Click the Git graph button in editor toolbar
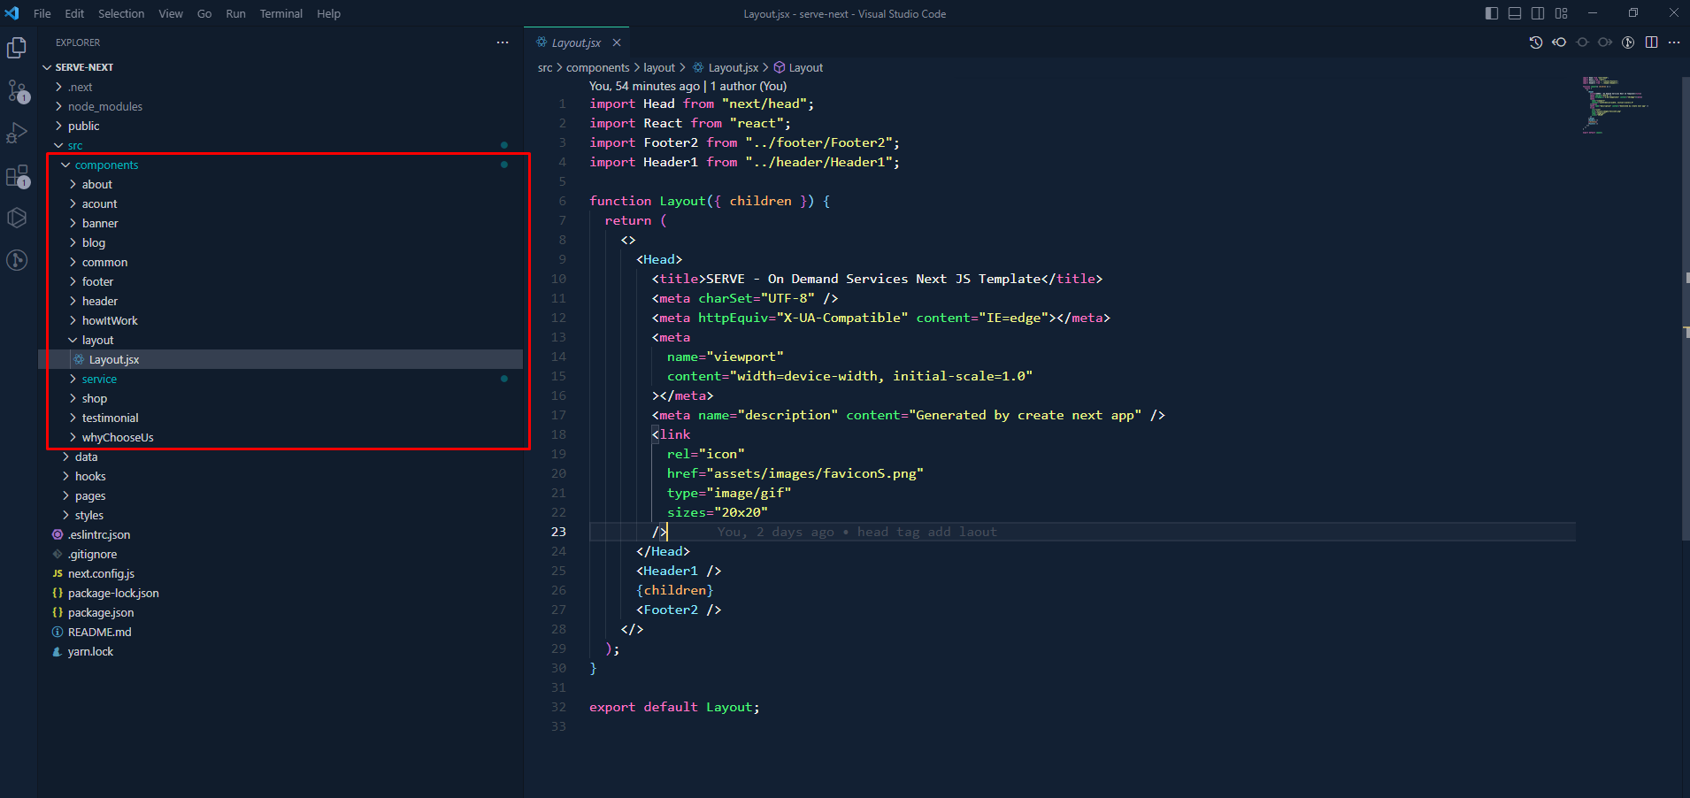Viewport: 1690px width, 798px height. pyautogui.click(x=1628, y=42)
